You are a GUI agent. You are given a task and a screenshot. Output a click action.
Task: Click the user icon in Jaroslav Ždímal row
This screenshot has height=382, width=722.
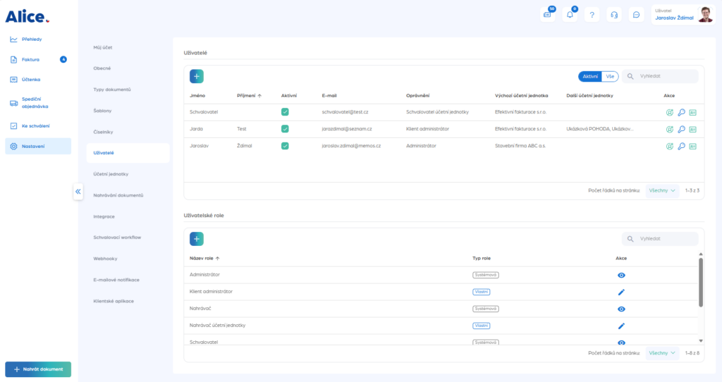coord(670,147)
